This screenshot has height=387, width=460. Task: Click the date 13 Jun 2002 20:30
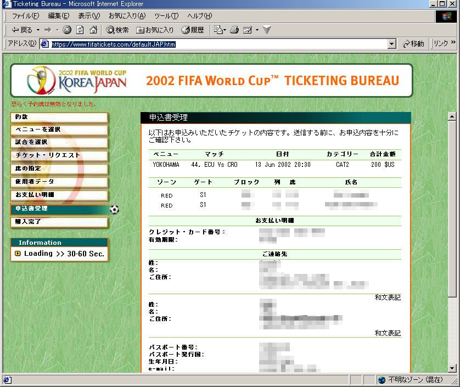point(283,165)
